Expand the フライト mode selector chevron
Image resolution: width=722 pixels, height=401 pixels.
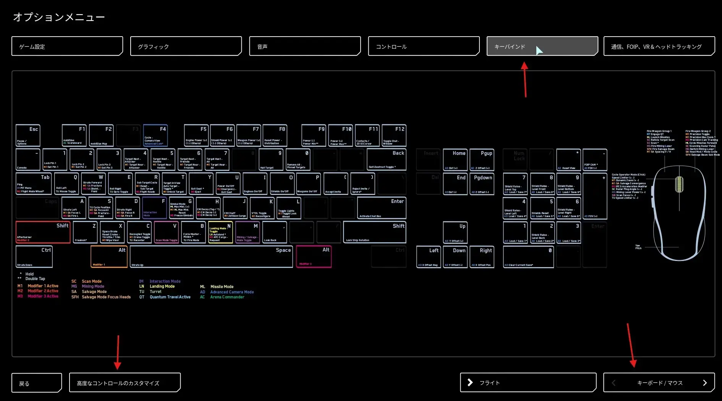click(x=470, y=383)
